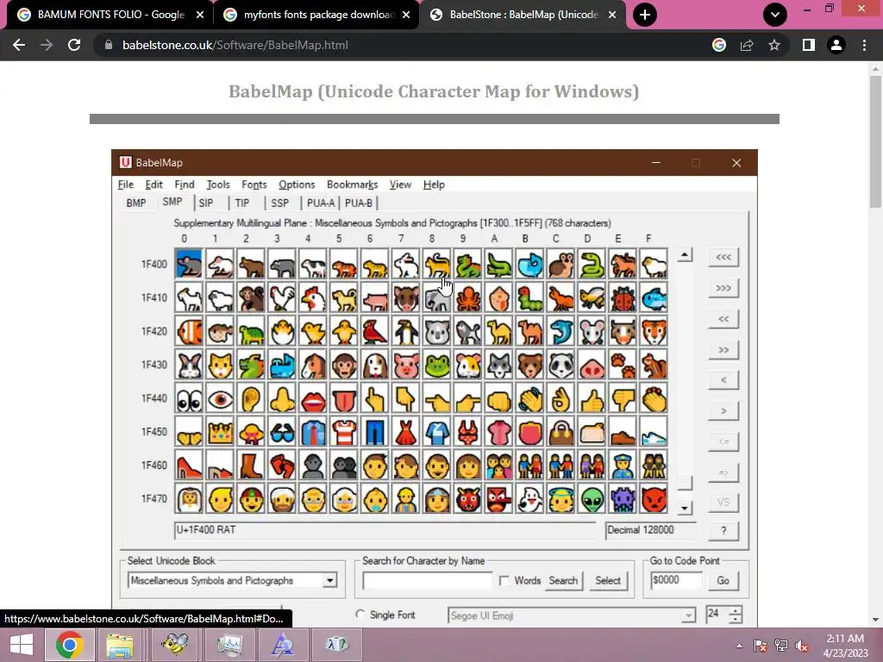883x662 pixels.
Task: Click the penguin emoji in row 1F420
Action: click(x=405, y=331)
